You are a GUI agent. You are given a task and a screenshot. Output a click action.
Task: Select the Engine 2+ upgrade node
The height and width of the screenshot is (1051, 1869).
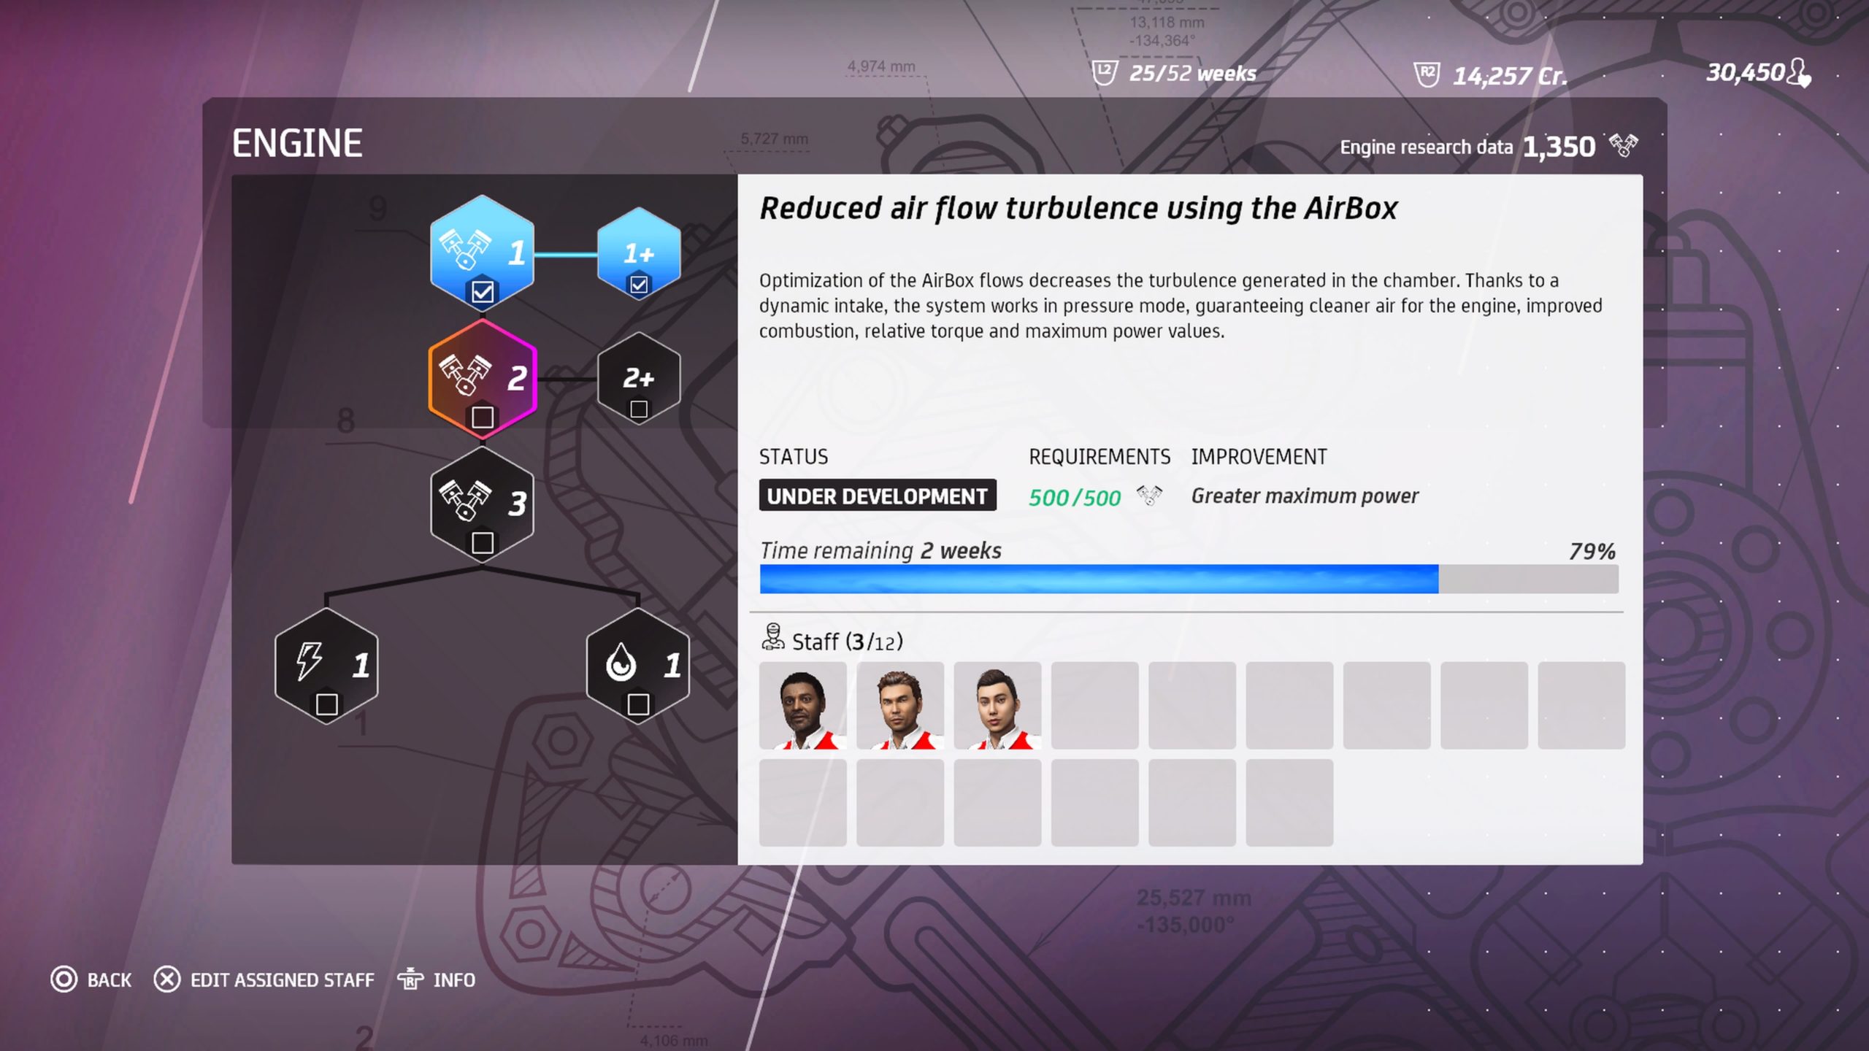pos(639,378)
